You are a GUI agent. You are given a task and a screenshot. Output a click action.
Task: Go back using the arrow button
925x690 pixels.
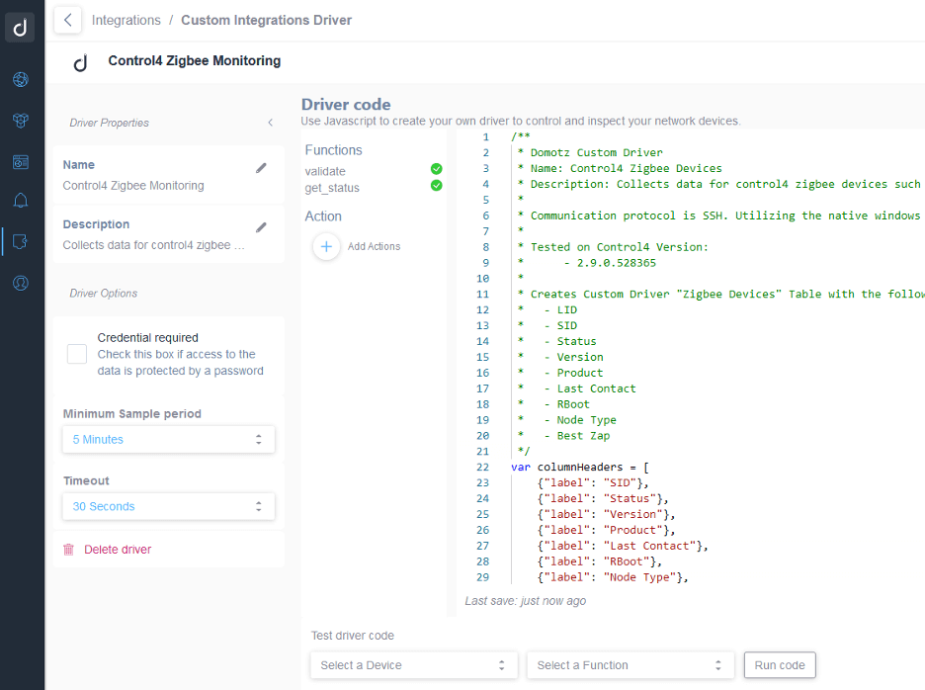coord(68,20)
